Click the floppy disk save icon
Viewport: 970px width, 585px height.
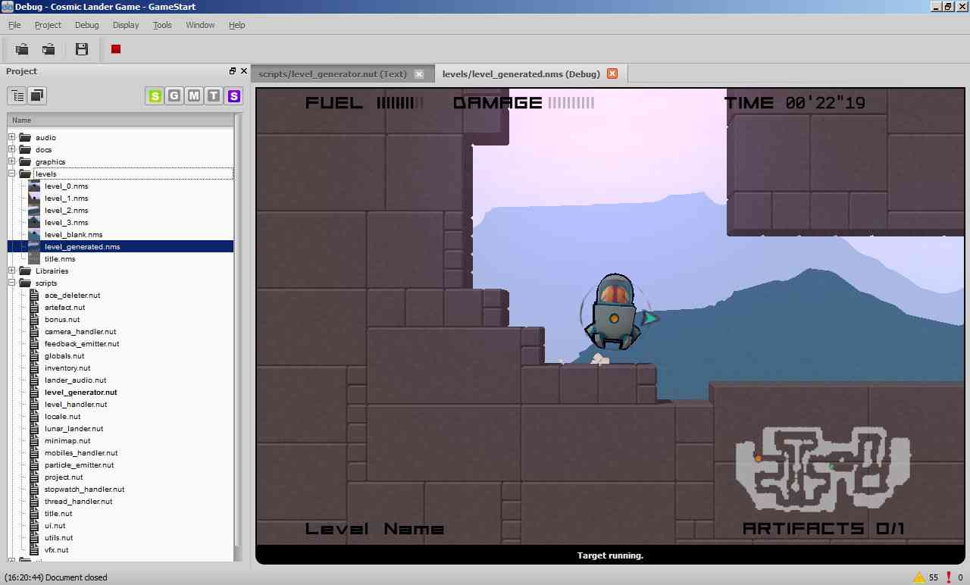pyautogui.click(x=82, y=49)
